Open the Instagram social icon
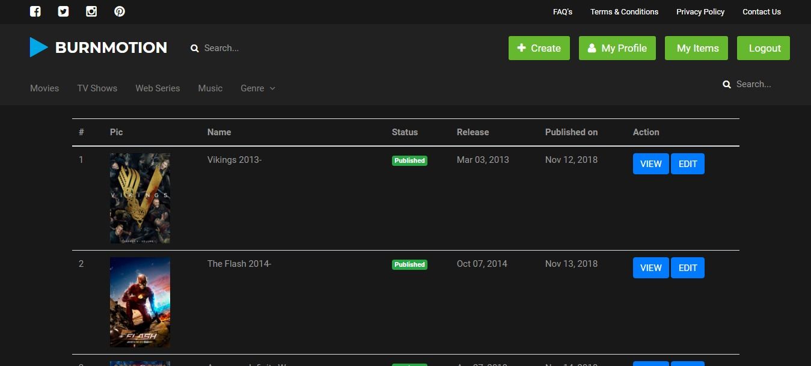 click(x=91, y=11)
